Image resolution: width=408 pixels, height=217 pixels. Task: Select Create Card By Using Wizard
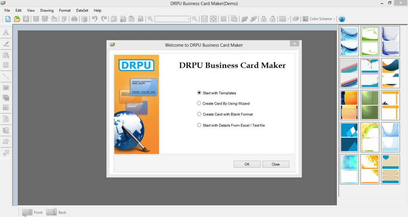[223, 103]
